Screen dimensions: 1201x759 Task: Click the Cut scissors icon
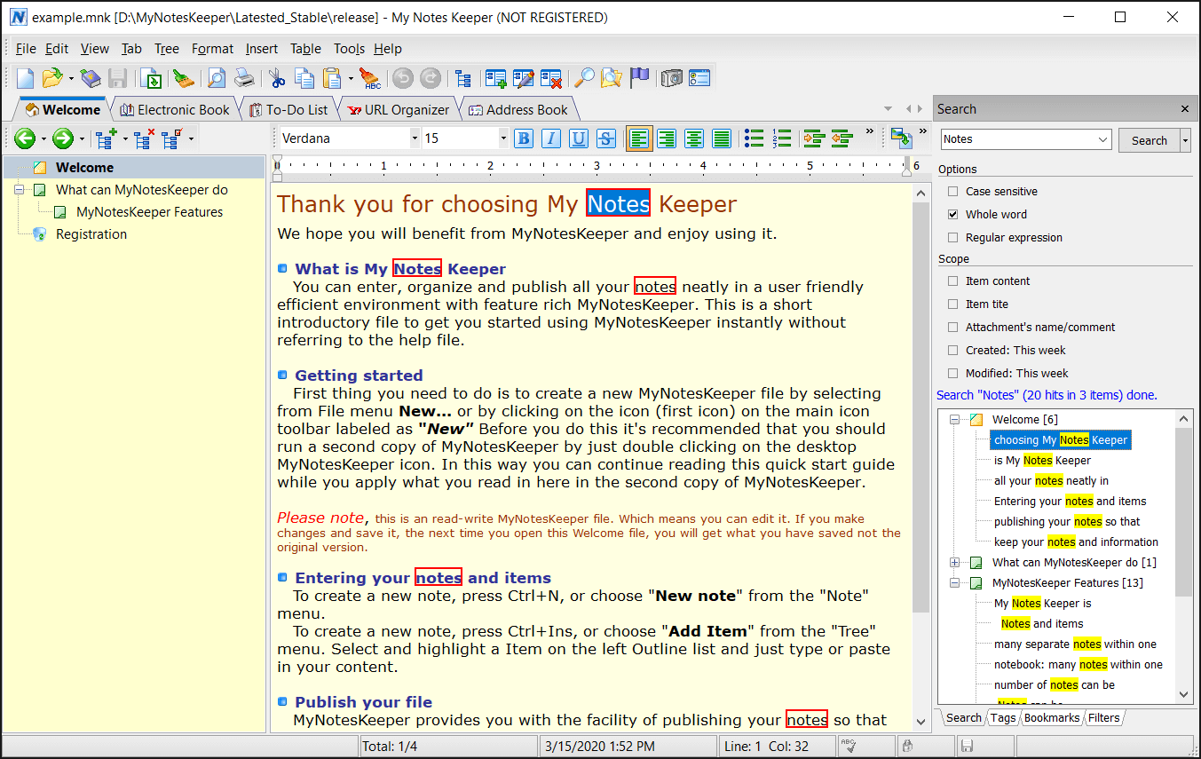click(277, 78)
